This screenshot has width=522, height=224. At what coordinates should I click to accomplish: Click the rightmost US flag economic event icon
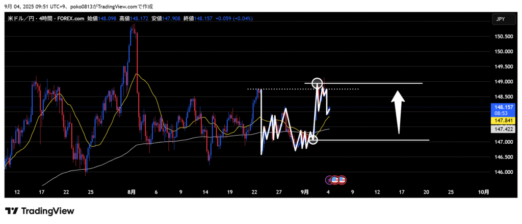[343, 179]
